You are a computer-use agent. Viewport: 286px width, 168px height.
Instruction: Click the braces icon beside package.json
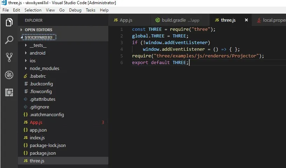click(x=26, y=153)
